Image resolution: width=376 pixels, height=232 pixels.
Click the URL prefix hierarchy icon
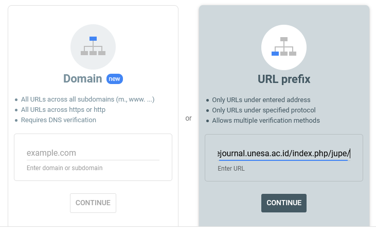pos(284,46)
